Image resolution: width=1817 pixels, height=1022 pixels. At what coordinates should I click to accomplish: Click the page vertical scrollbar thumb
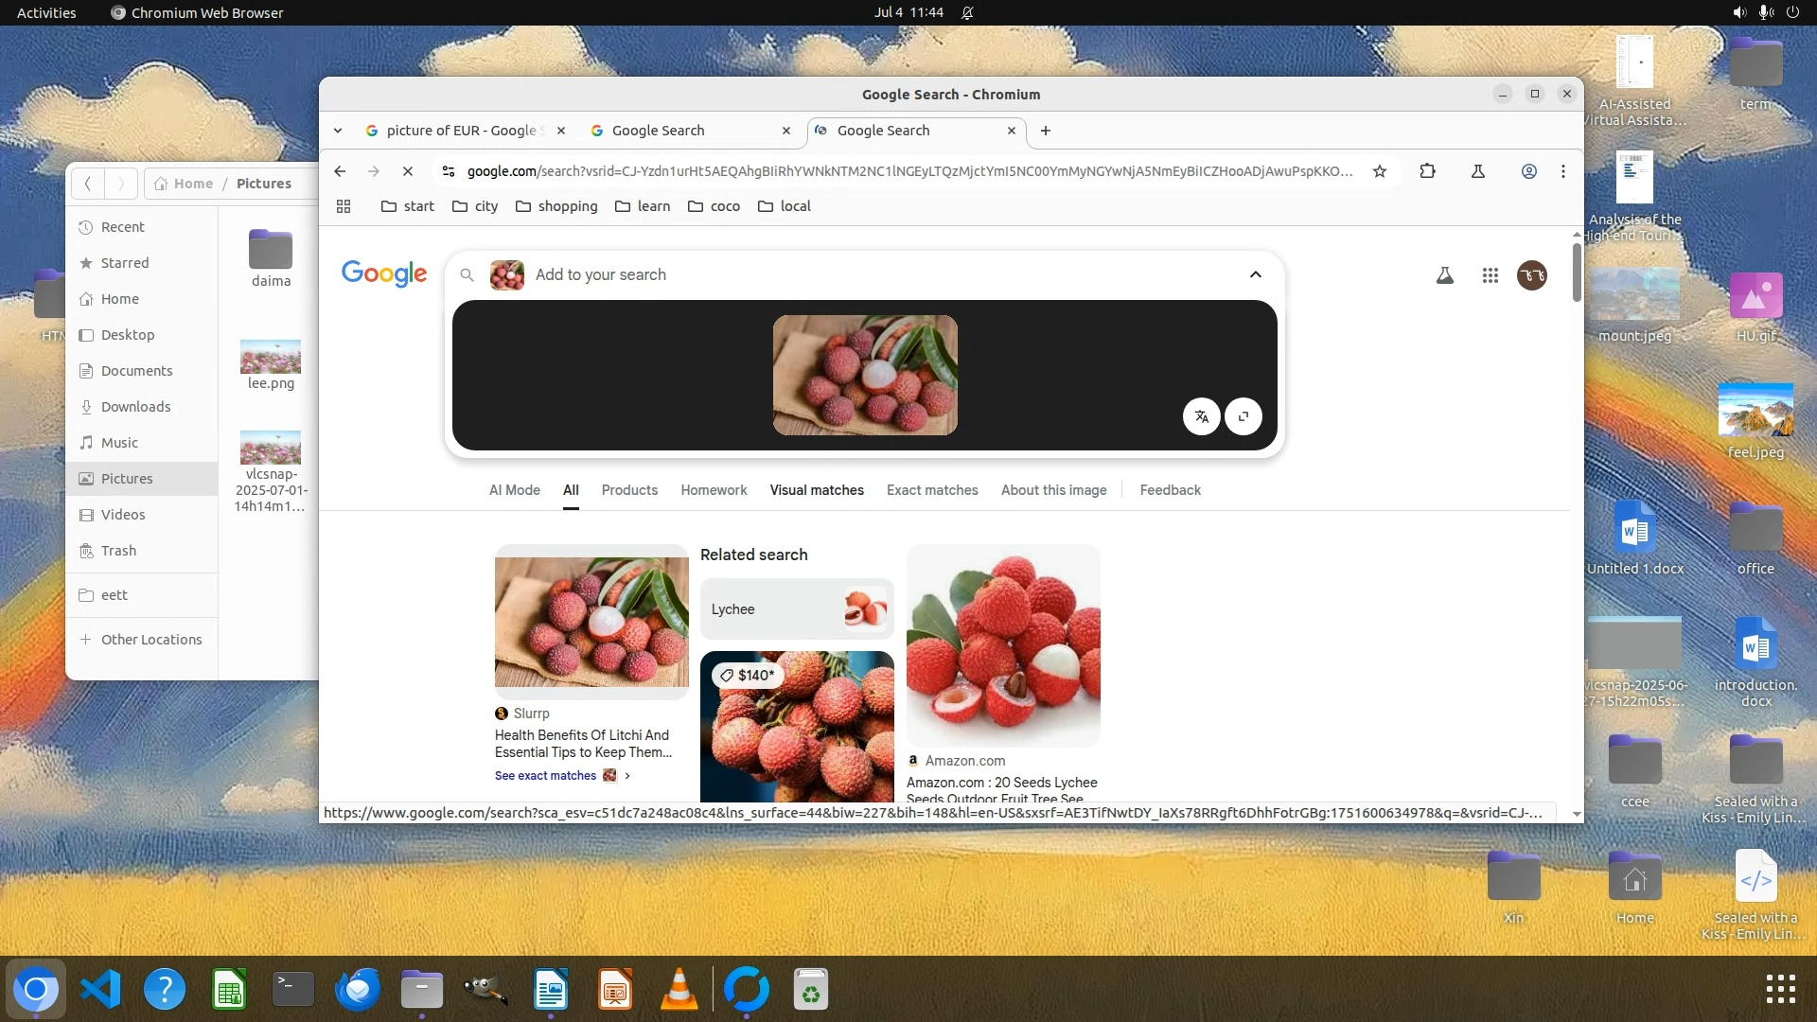click(1577, 273)
